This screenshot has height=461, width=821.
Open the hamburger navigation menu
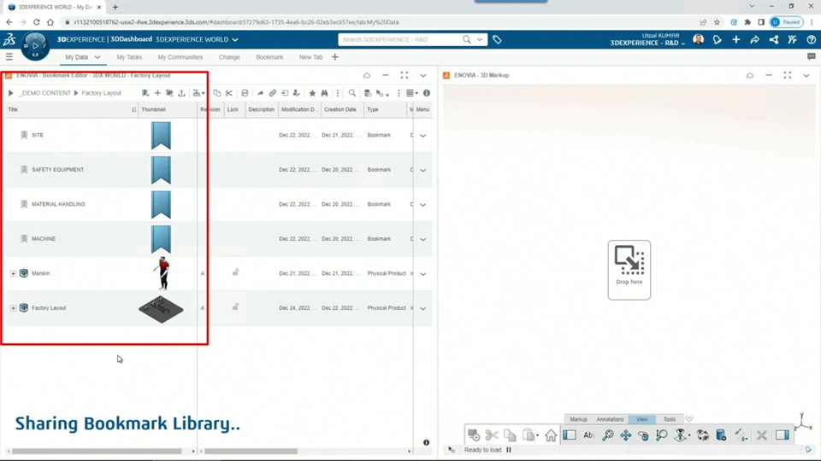9,57
